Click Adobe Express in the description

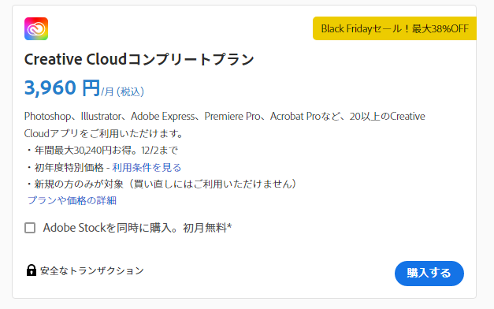163,117
